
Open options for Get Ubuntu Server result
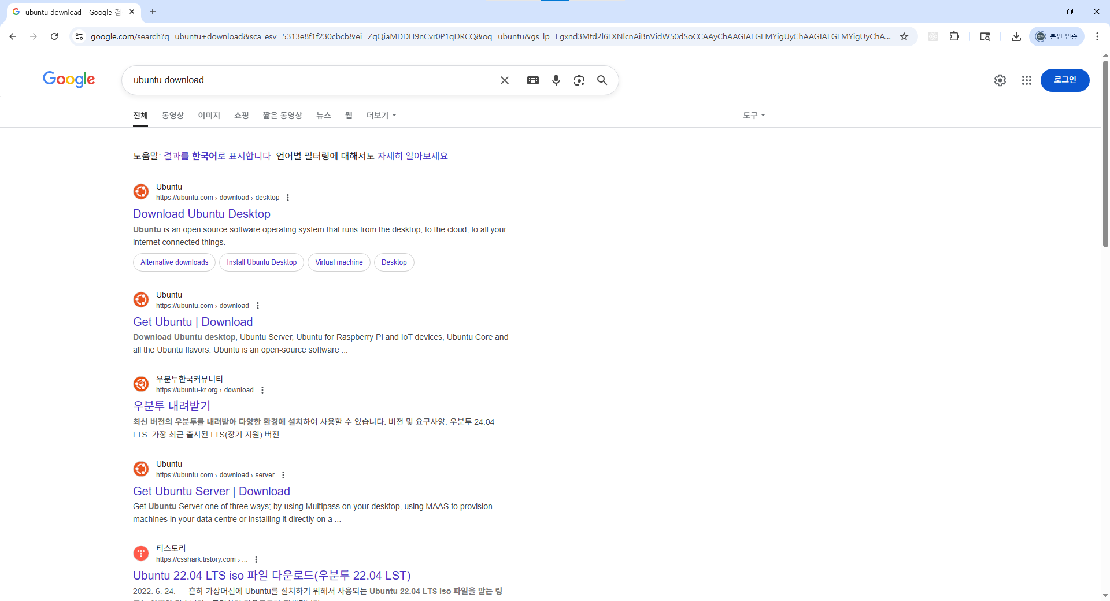283,475
